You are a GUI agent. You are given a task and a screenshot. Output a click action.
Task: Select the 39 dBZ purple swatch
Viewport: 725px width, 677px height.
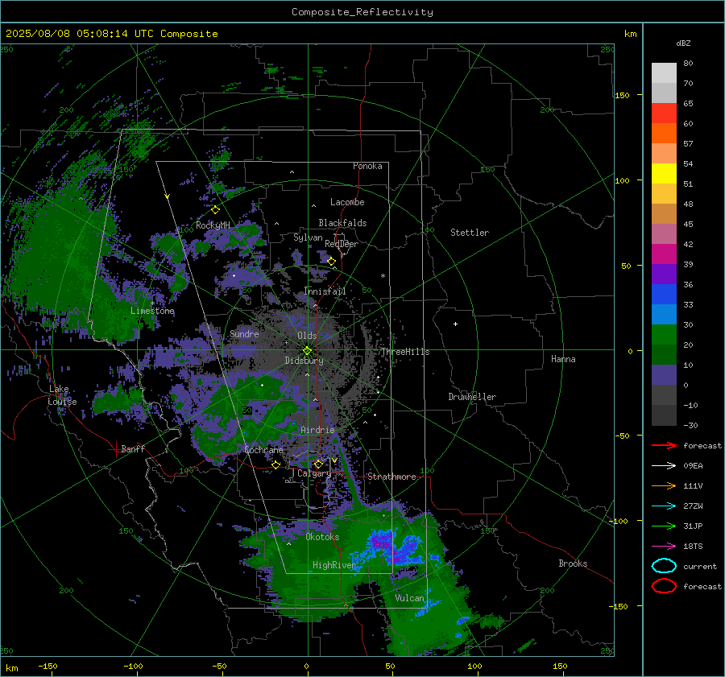point(664,274)
